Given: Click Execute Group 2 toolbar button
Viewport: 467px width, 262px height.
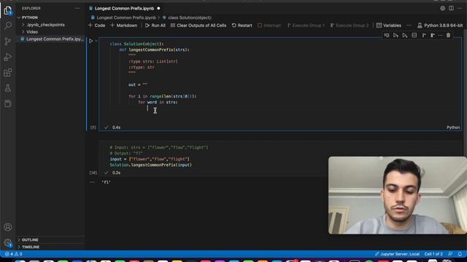Looking at the screenshot, I should 350,25.
